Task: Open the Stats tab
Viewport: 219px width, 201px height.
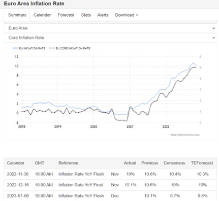Action: click(x=86, y=15)
